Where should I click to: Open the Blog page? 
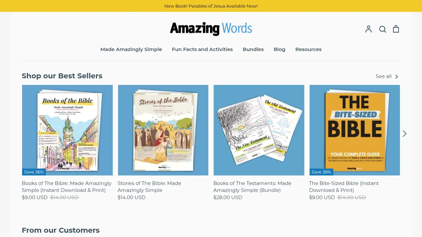pos(279,49)
